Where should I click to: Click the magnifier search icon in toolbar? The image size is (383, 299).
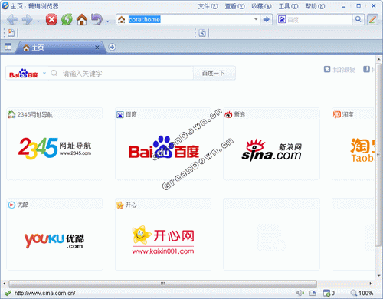(x=358, y=19)
